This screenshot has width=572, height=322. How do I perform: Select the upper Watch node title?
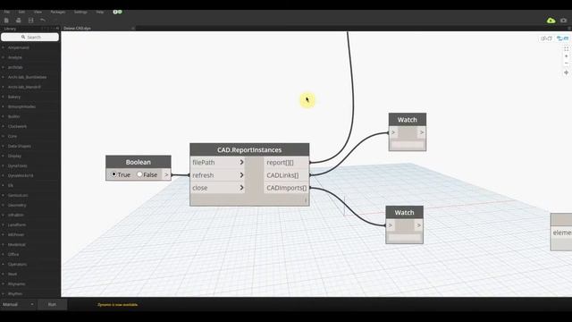(408, 120)
